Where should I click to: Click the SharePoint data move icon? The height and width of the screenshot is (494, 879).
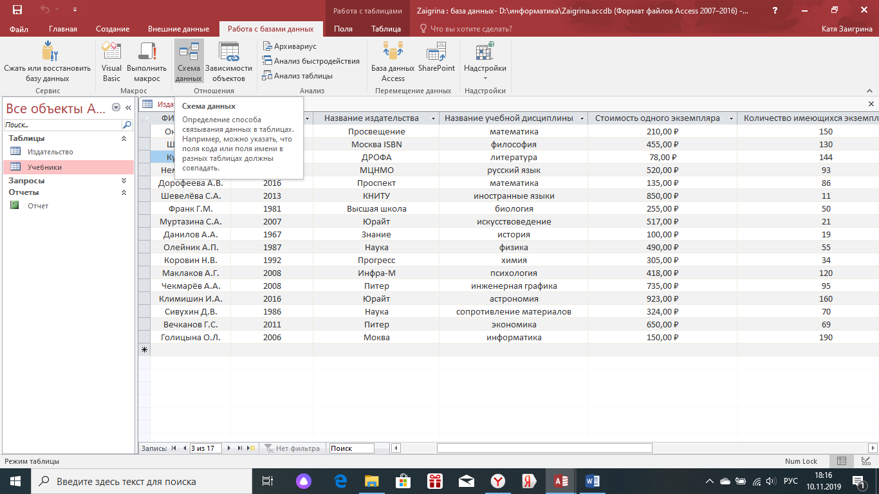(x=436, y=62)
